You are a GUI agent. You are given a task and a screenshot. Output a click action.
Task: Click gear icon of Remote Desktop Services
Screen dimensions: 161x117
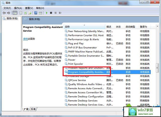point(66,101)
